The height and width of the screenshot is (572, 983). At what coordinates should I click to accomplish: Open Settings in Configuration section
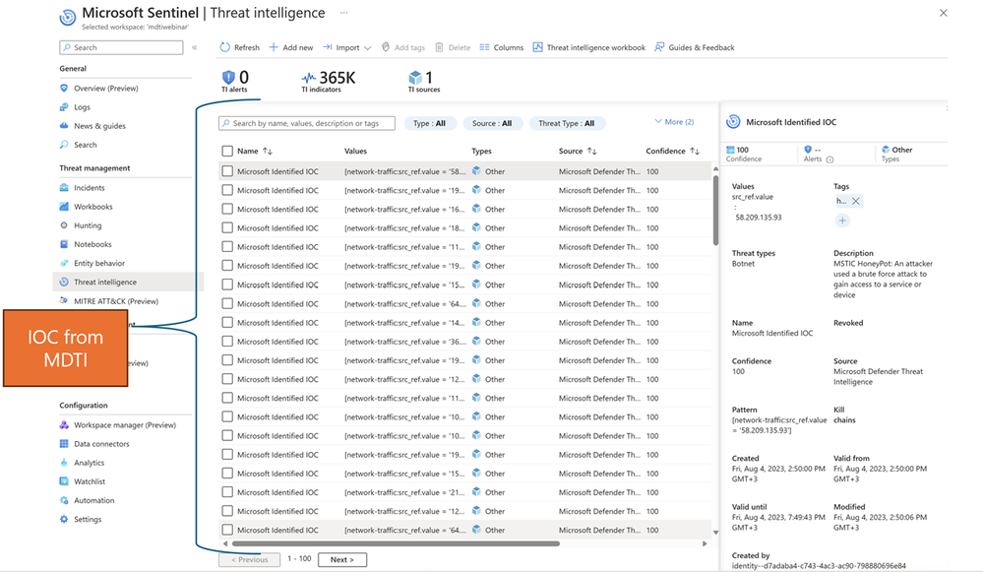point(88,519)
